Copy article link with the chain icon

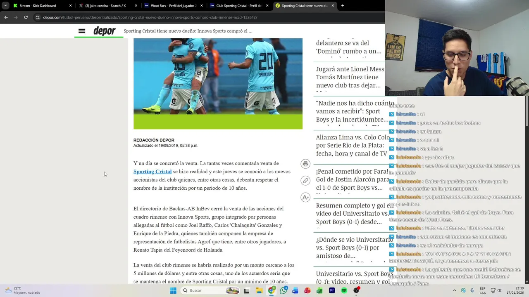point(305,180)
